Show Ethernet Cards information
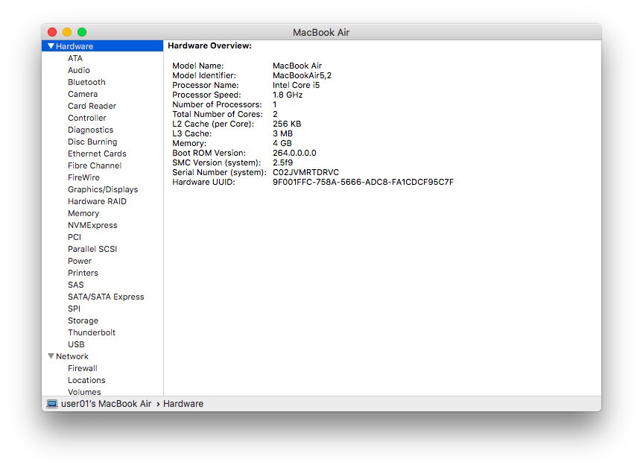The height and width of the screenshot is (471, 643). click(x=97, y=154)
